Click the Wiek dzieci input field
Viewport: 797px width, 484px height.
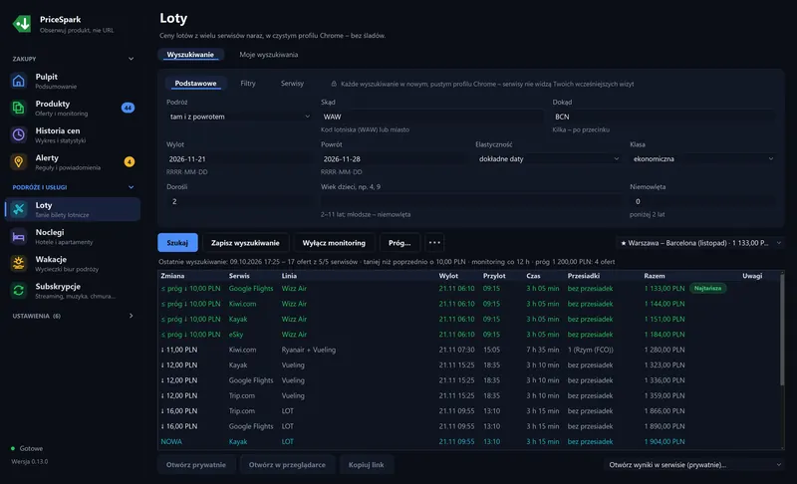pyautogui.click(x=471, y=201)
